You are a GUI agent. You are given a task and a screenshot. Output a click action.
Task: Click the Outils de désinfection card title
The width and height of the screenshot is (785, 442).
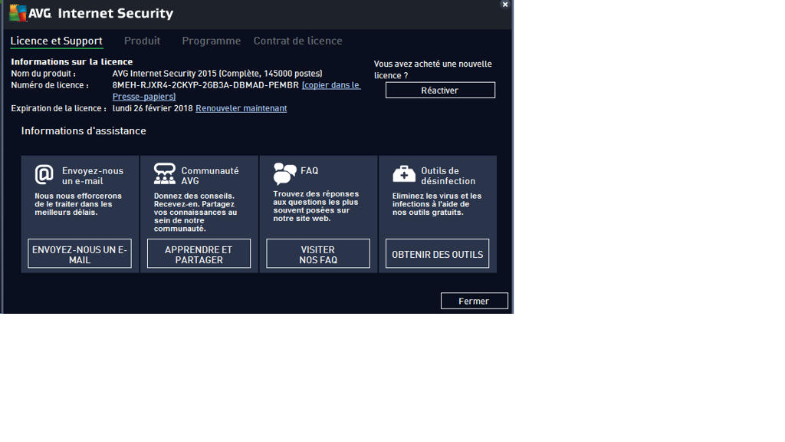448,176
